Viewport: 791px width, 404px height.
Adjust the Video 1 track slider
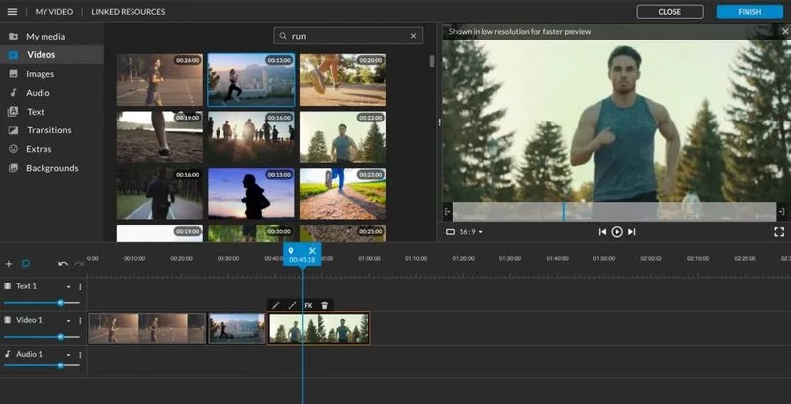point(42,337)
